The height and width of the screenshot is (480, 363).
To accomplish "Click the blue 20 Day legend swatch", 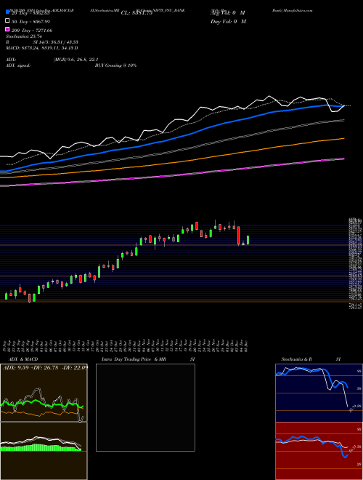I will (8, 12).
